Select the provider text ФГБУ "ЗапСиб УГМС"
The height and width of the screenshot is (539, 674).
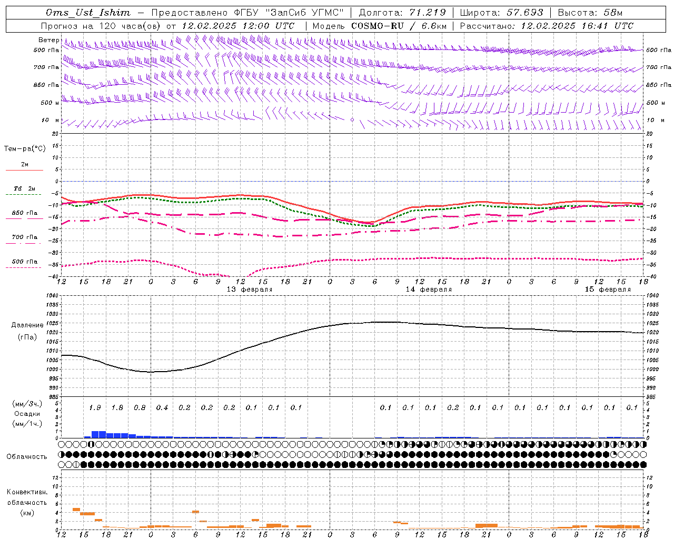(x=288, y=13)
